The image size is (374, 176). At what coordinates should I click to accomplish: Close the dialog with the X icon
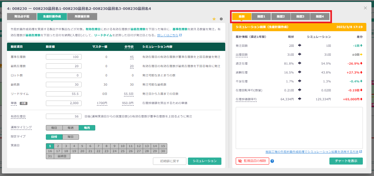365,8
